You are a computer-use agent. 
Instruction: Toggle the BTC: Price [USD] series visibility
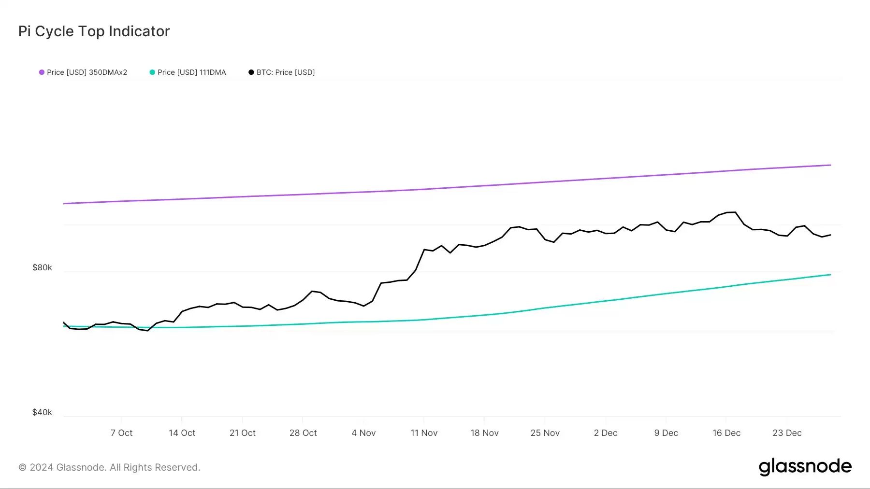285,72
